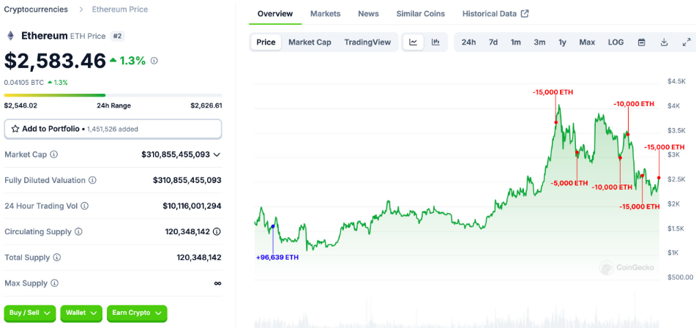Expand chart to fullscreen icon
696x328 pixels.
pyautogui.click(x=686, y=42)
